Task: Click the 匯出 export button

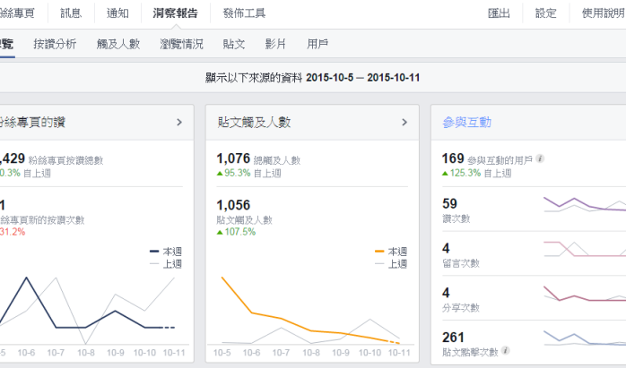Action: click(499, 13)
